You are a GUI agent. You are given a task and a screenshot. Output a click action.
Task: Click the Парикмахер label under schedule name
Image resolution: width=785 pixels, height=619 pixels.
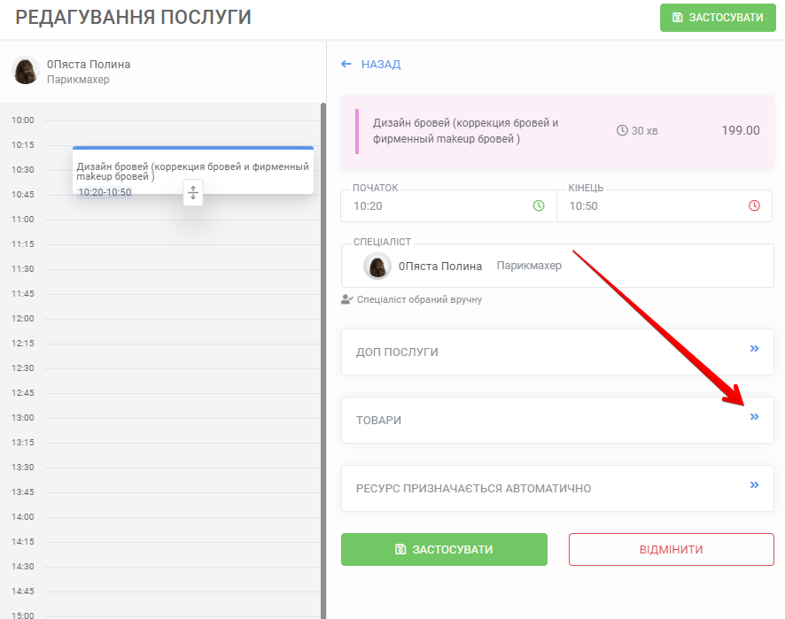coord(78,80)
